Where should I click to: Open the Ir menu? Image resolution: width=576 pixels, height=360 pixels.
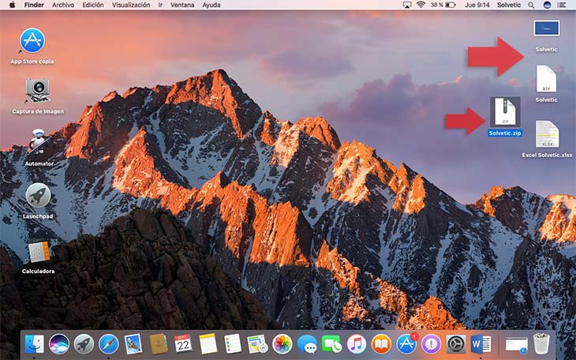click(x=160, y=5)
